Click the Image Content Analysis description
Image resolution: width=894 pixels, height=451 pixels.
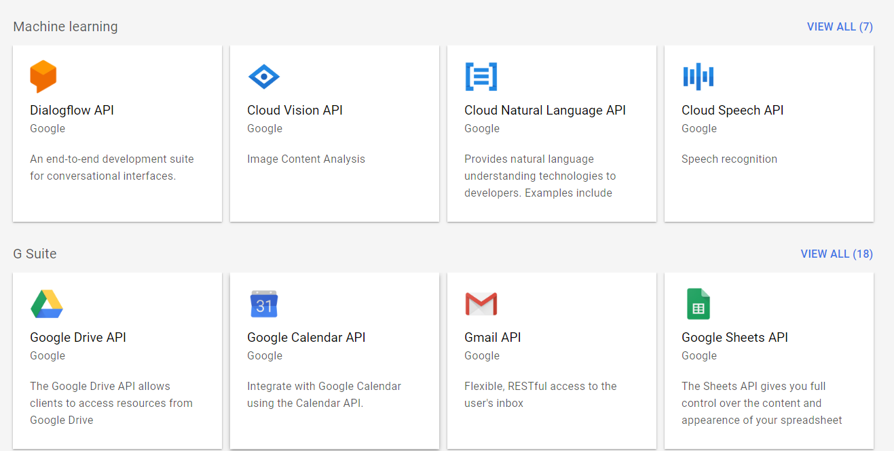[306, 159]
